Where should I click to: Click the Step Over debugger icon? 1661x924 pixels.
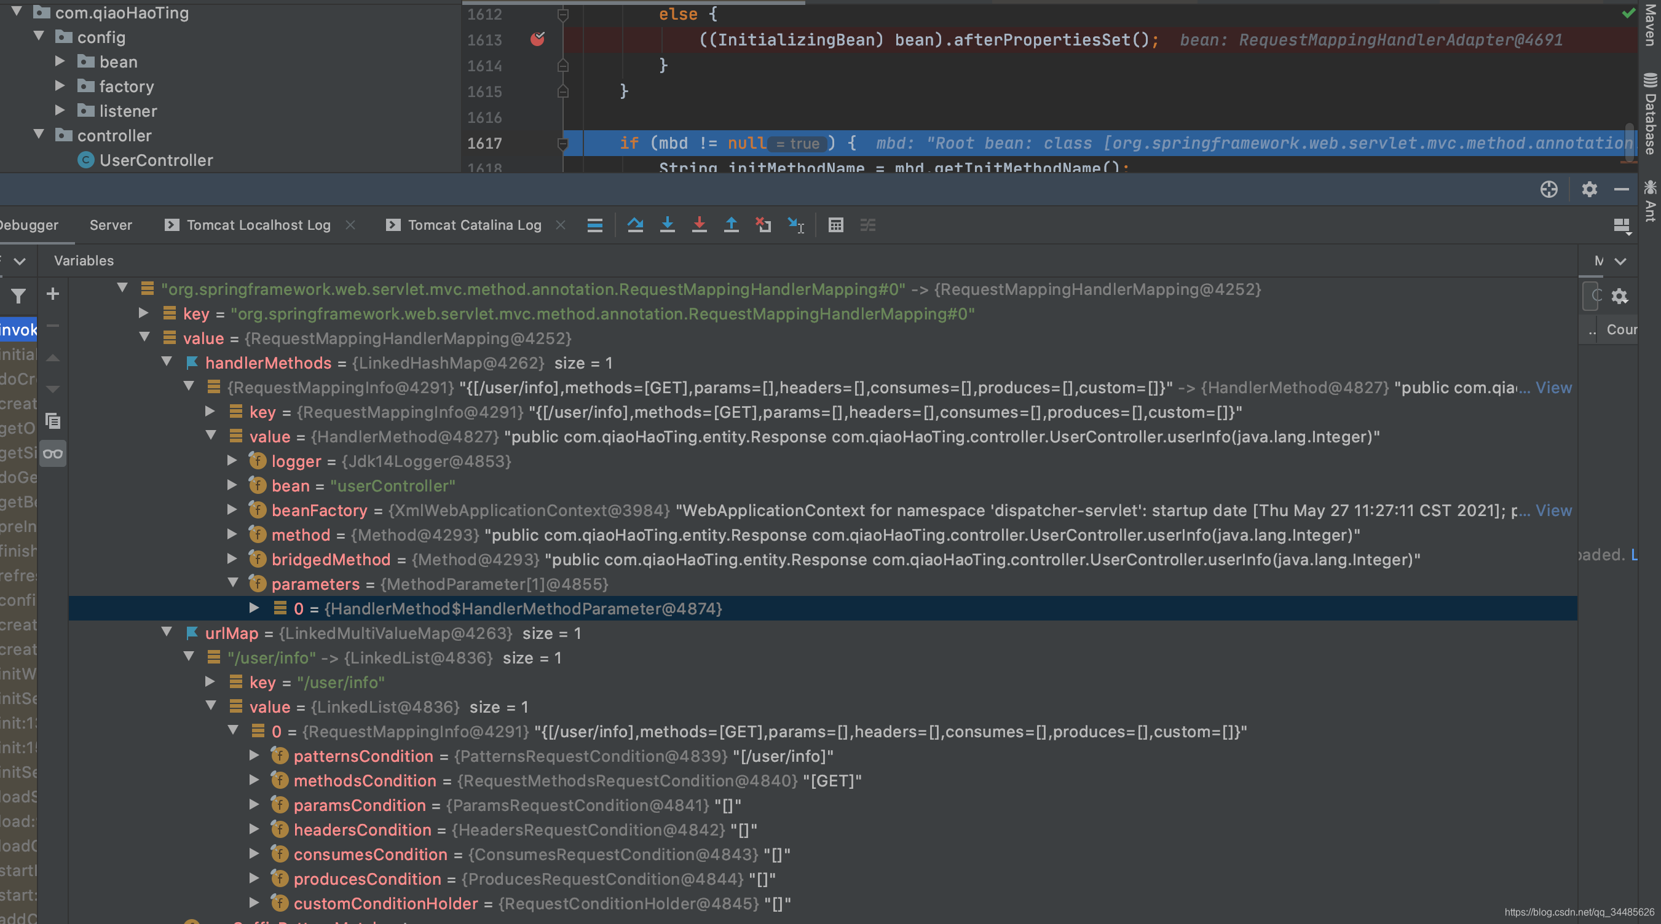click(635, 225)
